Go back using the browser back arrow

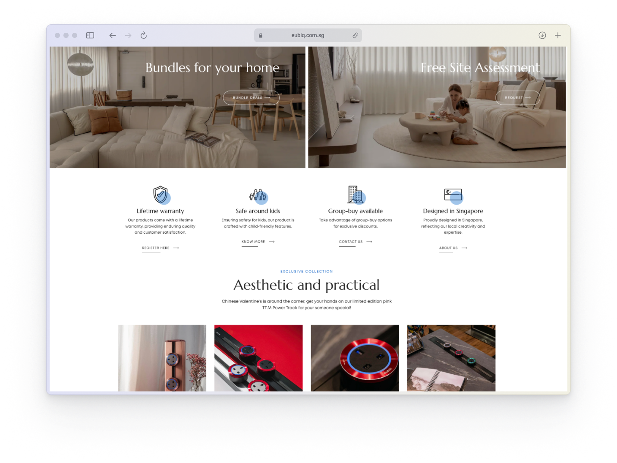pos(113,35)
